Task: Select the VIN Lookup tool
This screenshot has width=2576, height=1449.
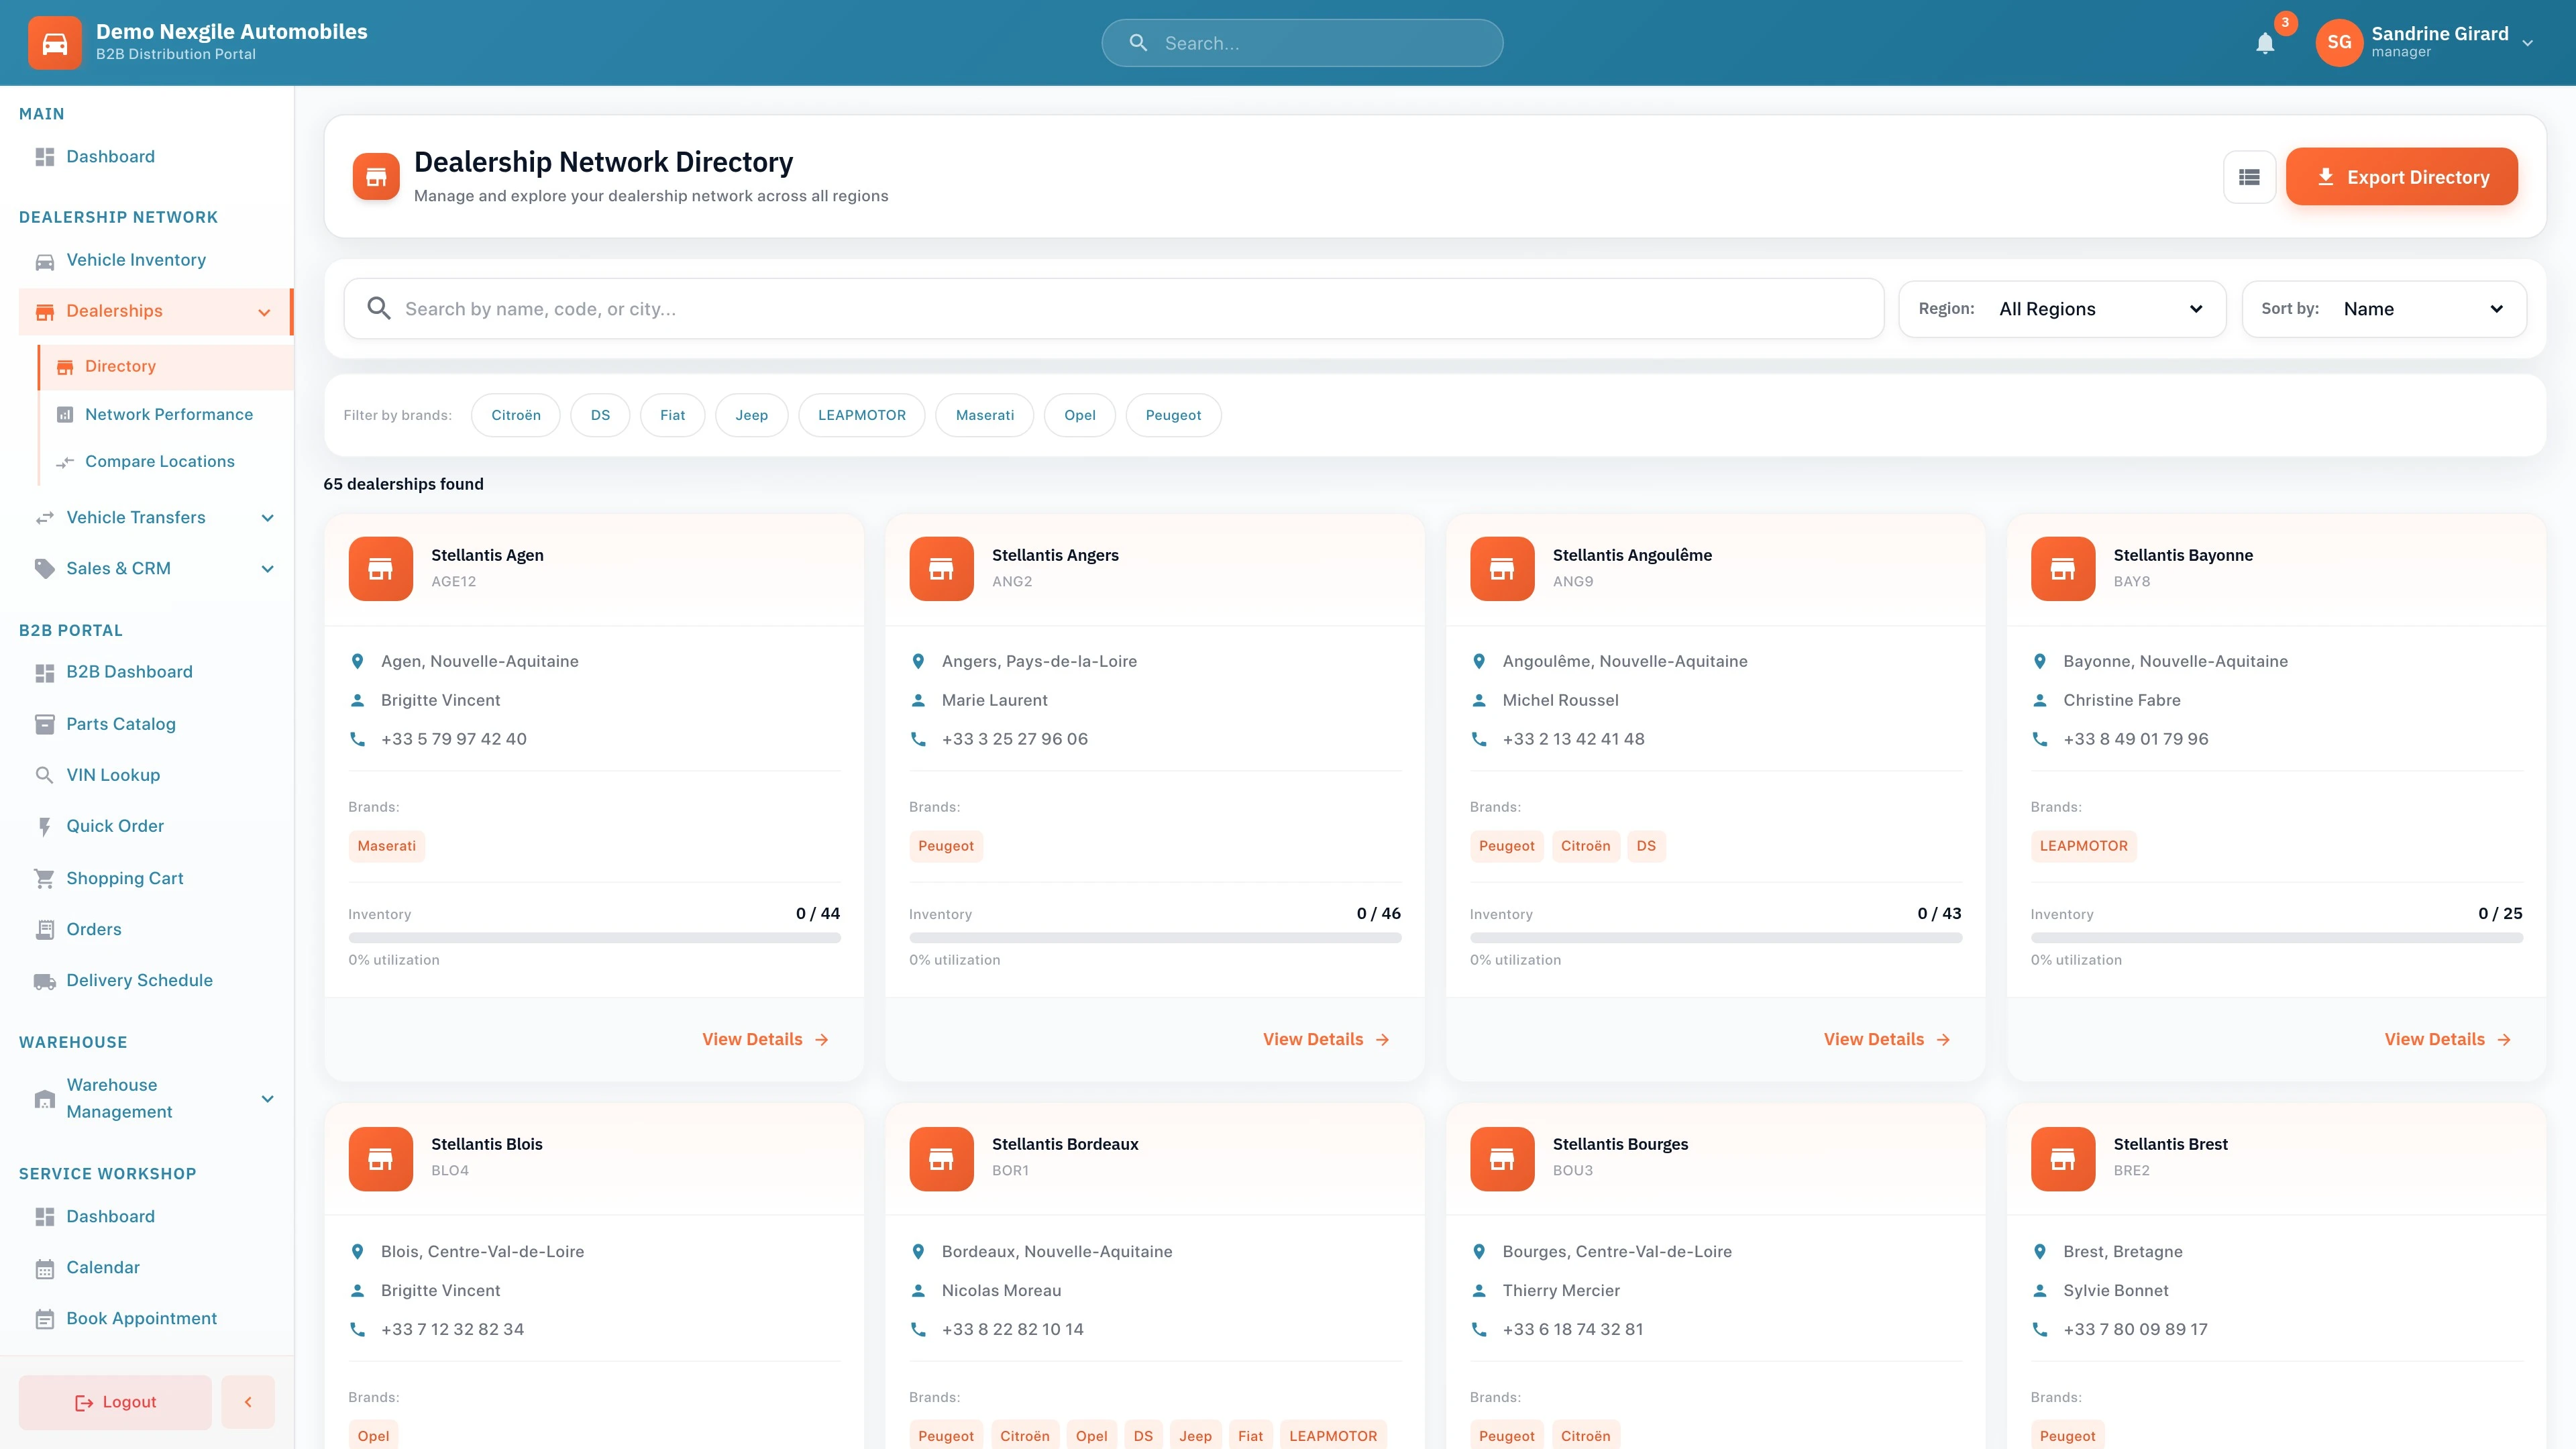Action: pyautogui.click(x=113, y=775)
